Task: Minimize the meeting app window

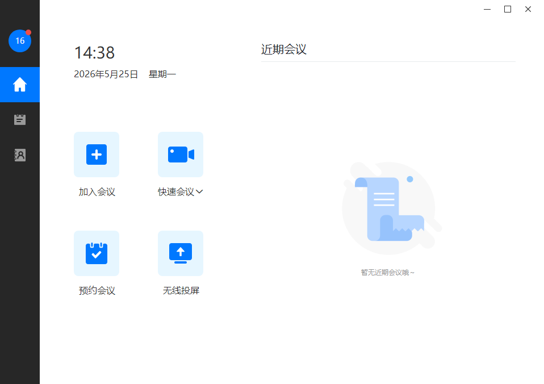Action: point(487,10)
